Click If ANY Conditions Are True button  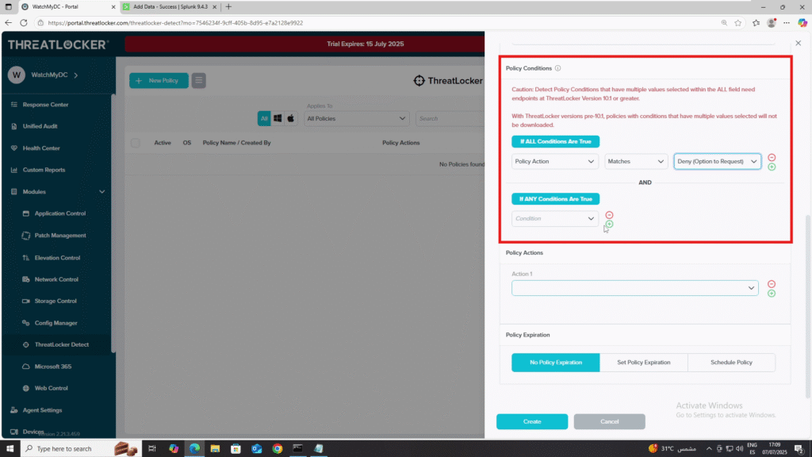click(x=556, y=199)
